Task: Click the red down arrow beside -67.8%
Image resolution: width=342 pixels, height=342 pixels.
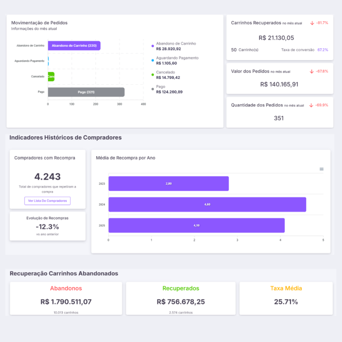Action: (312, 71)
